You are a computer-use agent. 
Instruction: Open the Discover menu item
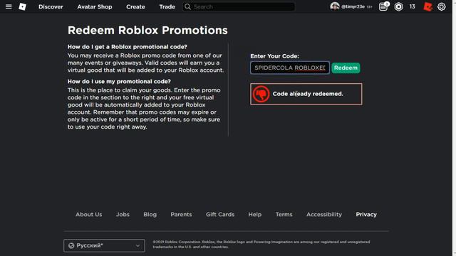coord(51,6)
